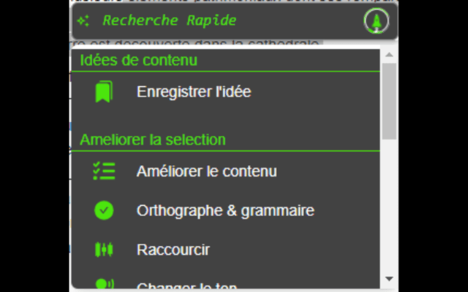Click the bookmark icon beside Enregistrer l'idée
Image resolution: width=468 pixels, height=292 pixels.
coord(104,93)
